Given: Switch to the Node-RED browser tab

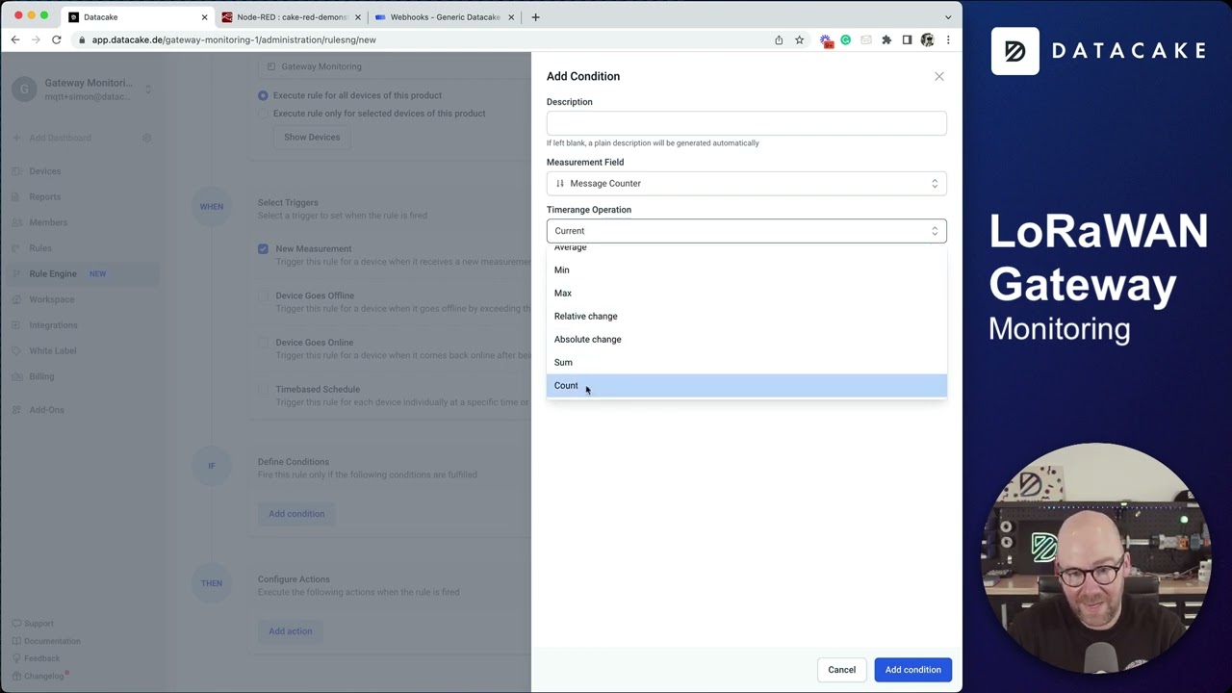Looking at the screenshot, I should (x=291, y=16).
